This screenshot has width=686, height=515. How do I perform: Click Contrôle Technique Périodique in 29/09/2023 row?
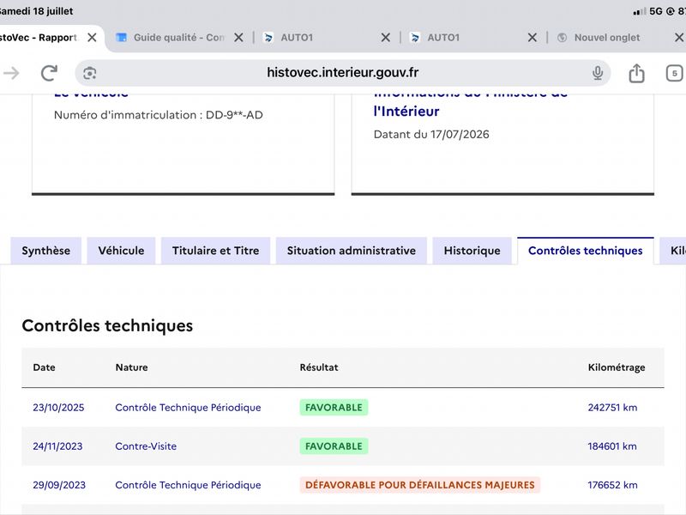[x=188, y=485]
